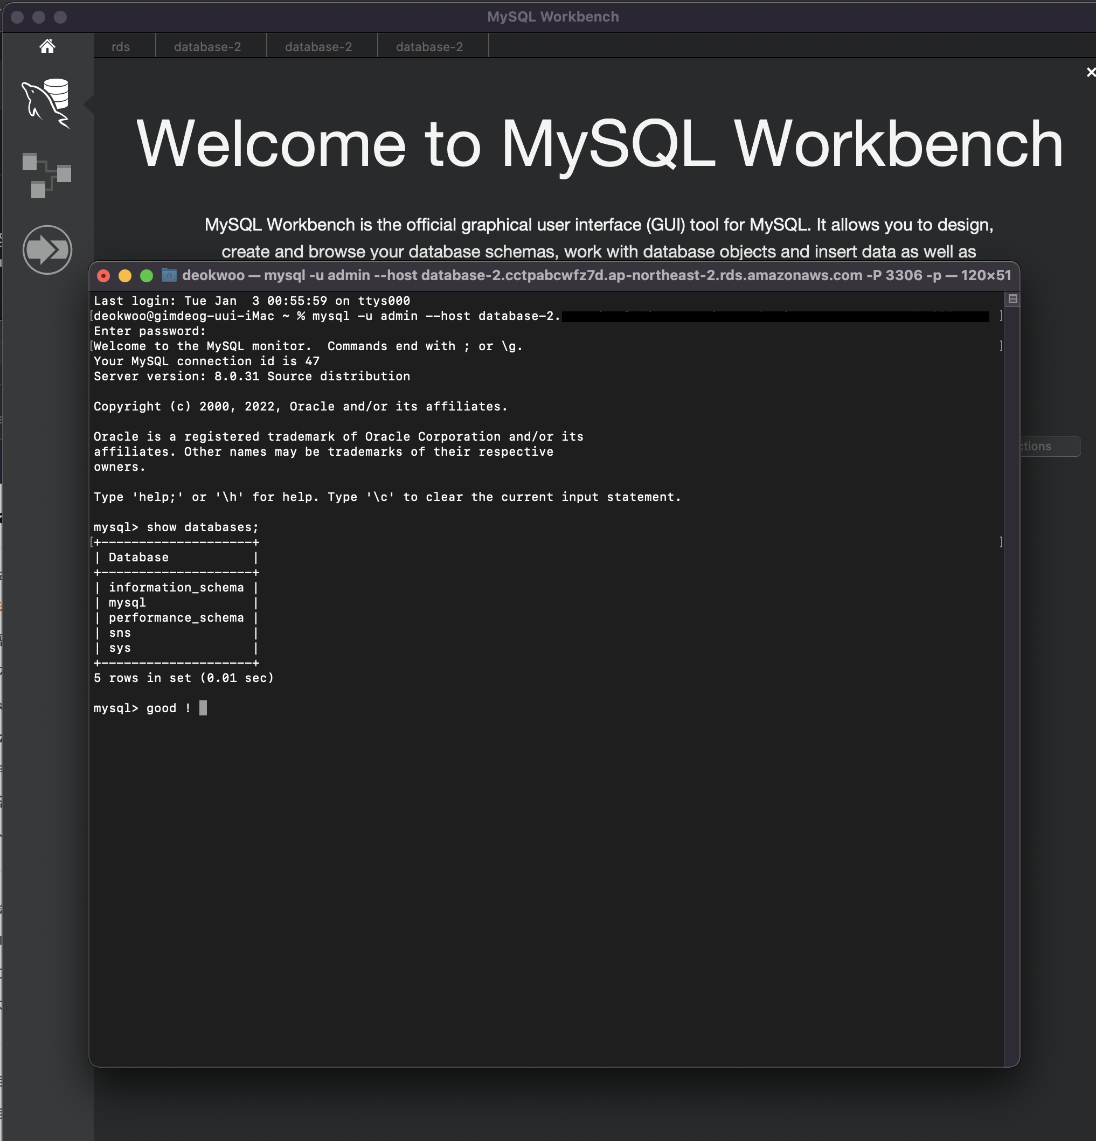This screenshot has width=1096, height=1141.
Task: Close the terminal with the red button
Action: click(103, 275)
